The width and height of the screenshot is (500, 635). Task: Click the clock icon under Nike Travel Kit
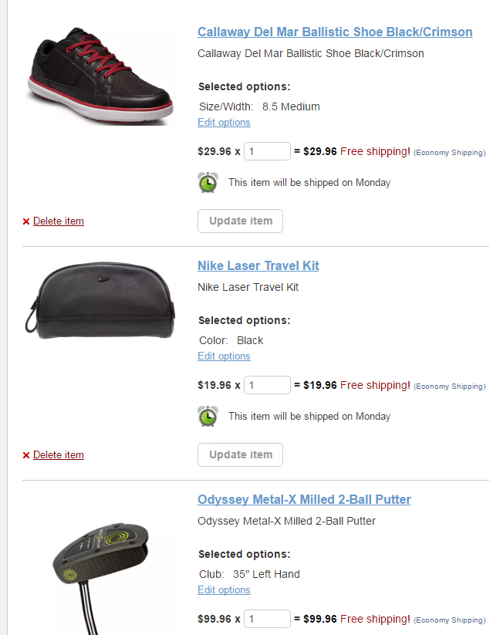[208, 417]
